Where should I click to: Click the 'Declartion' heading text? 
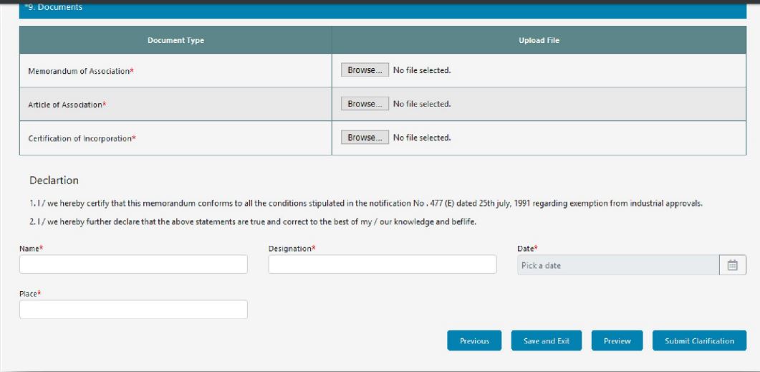54,181
